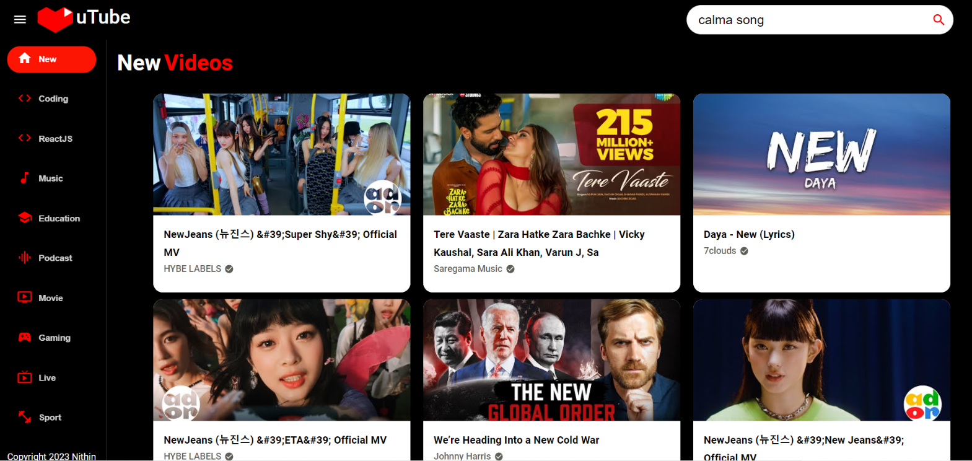Click the Sport dumbbell icon

click(25, 417)
